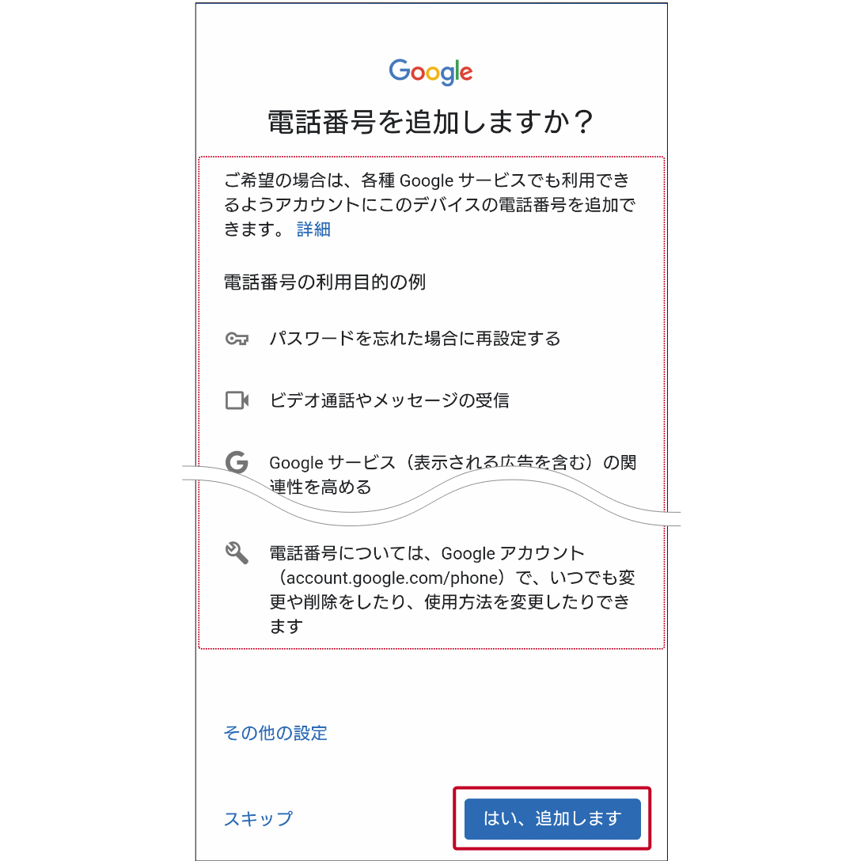
Task: Click the 電話番号の利用目的の例 subheading
Action: [x=324, y=283]
